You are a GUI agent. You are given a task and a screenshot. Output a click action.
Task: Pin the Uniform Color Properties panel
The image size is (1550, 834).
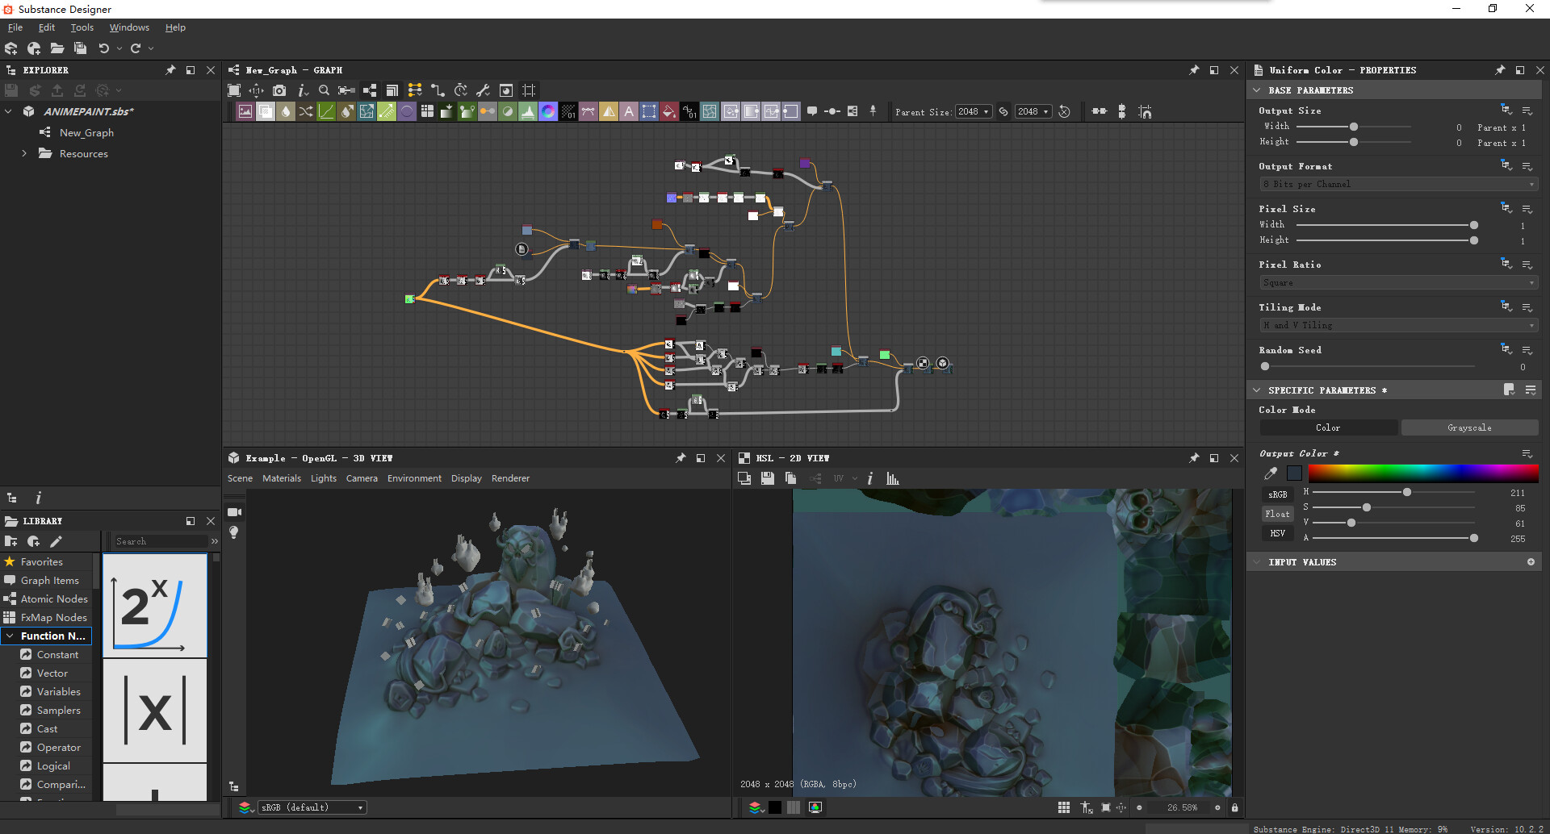pos(1500,70)
